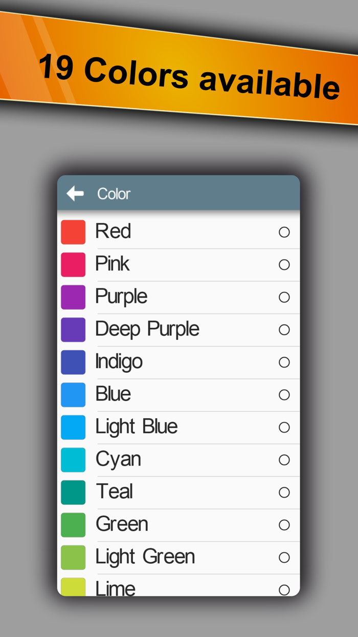
Task: Select the lime color swatch
Action: coord(73,587)
